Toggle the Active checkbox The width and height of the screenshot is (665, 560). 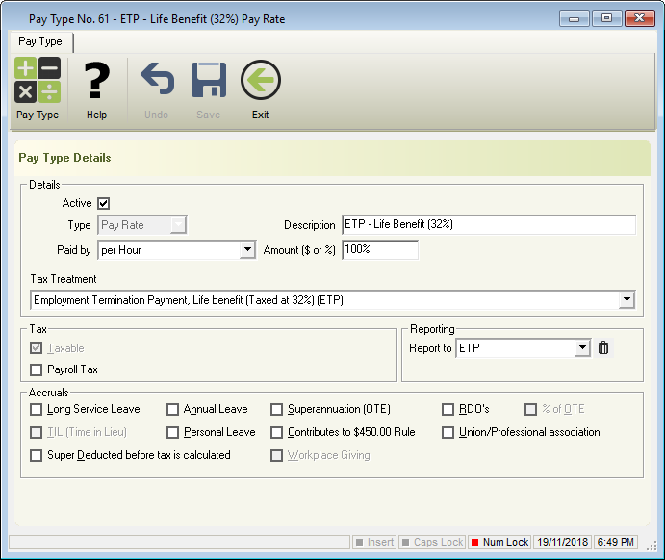(104, 203)
